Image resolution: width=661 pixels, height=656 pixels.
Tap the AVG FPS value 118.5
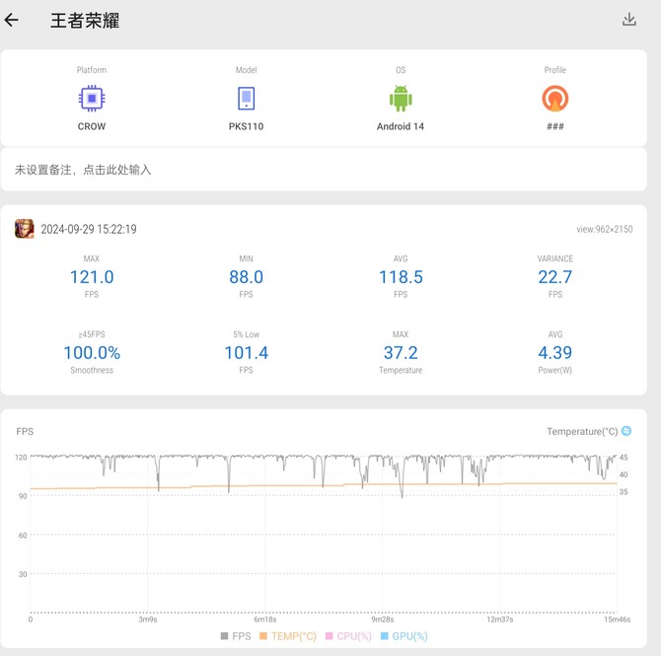coord(401,277)
